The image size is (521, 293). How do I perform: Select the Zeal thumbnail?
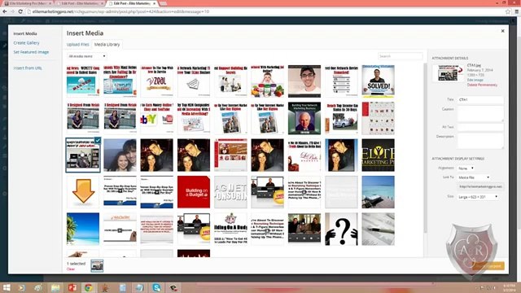[157, 81]
